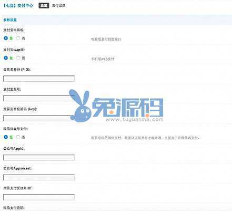This screenshot has height=211, width=232.
Task: Select 是 radio for 支付宝电脑版
Action: pos(6,38)
